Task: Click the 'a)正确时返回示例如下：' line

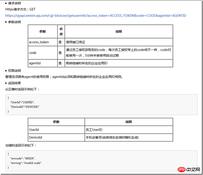Action: [x=22, y=89]
